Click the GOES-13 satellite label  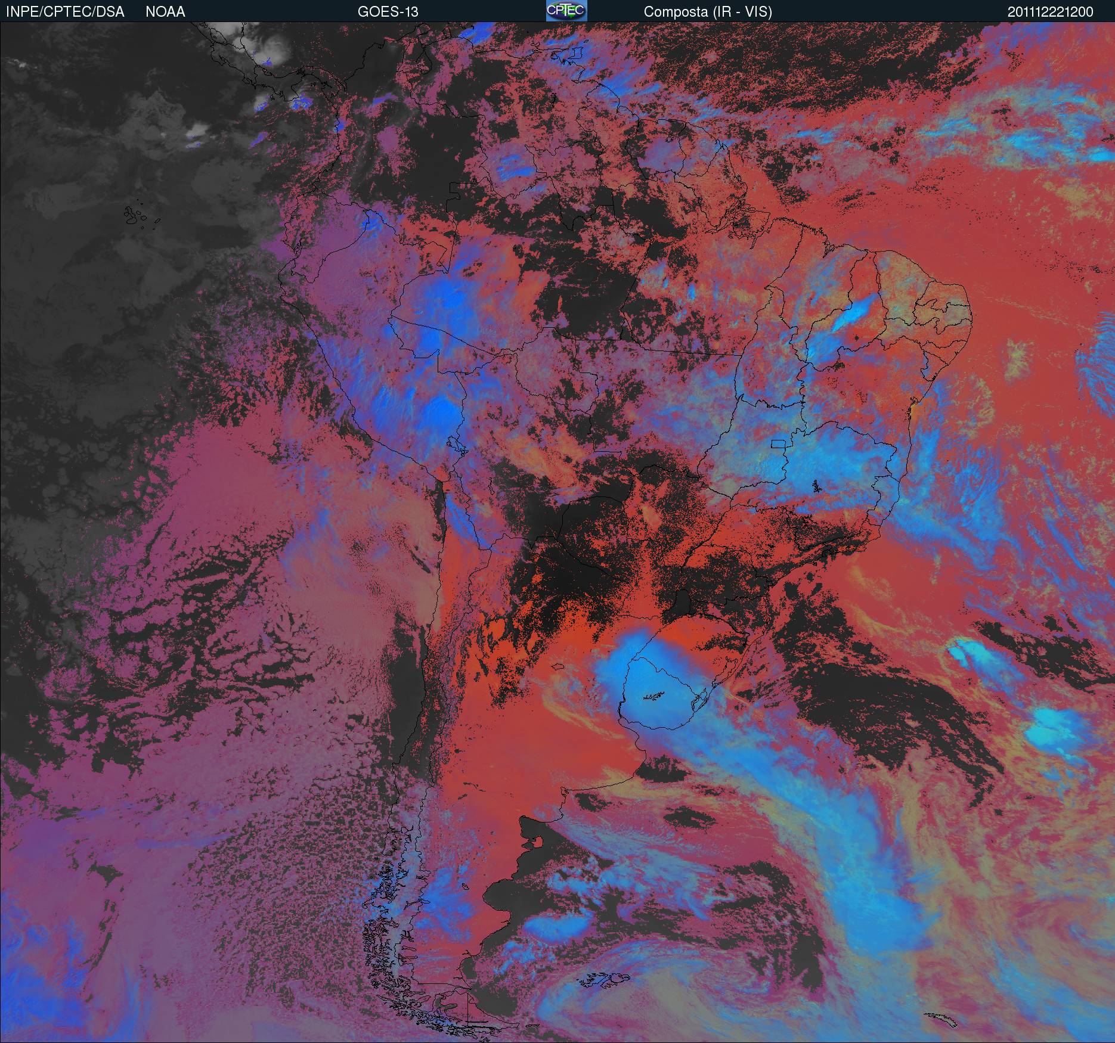click(388, 12)
